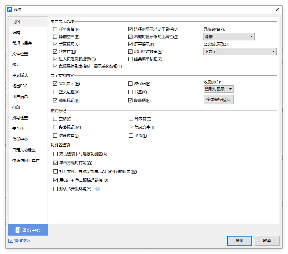The image size is (288, 254).
Task: Enable the 书签 display option
Action: pyautogui.click(x=131, y=92)
